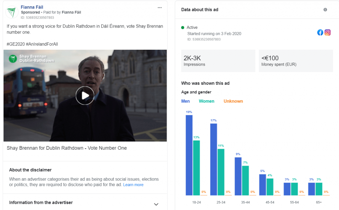339x210 pixels.
Task: Click the #GE2020 hashtag
Action: tap(15, 44)
